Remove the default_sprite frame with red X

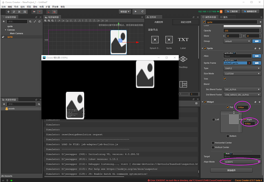point(249,63)
